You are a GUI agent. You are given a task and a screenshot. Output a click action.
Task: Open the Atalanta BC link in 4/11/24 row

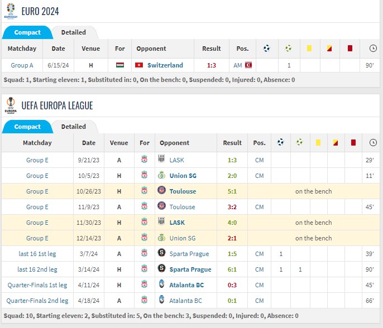(186, 285)
